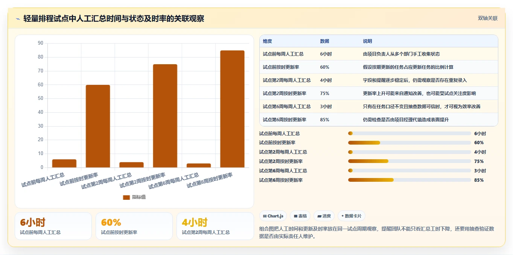Click the 85% progress value label

(479, 180)
